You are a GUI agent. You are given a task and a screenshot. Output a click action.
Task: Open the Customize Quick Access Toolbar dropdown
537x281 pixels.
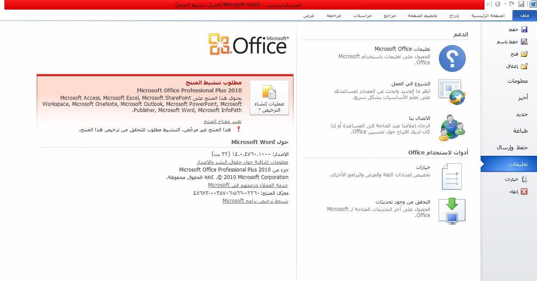pos(488,4)
